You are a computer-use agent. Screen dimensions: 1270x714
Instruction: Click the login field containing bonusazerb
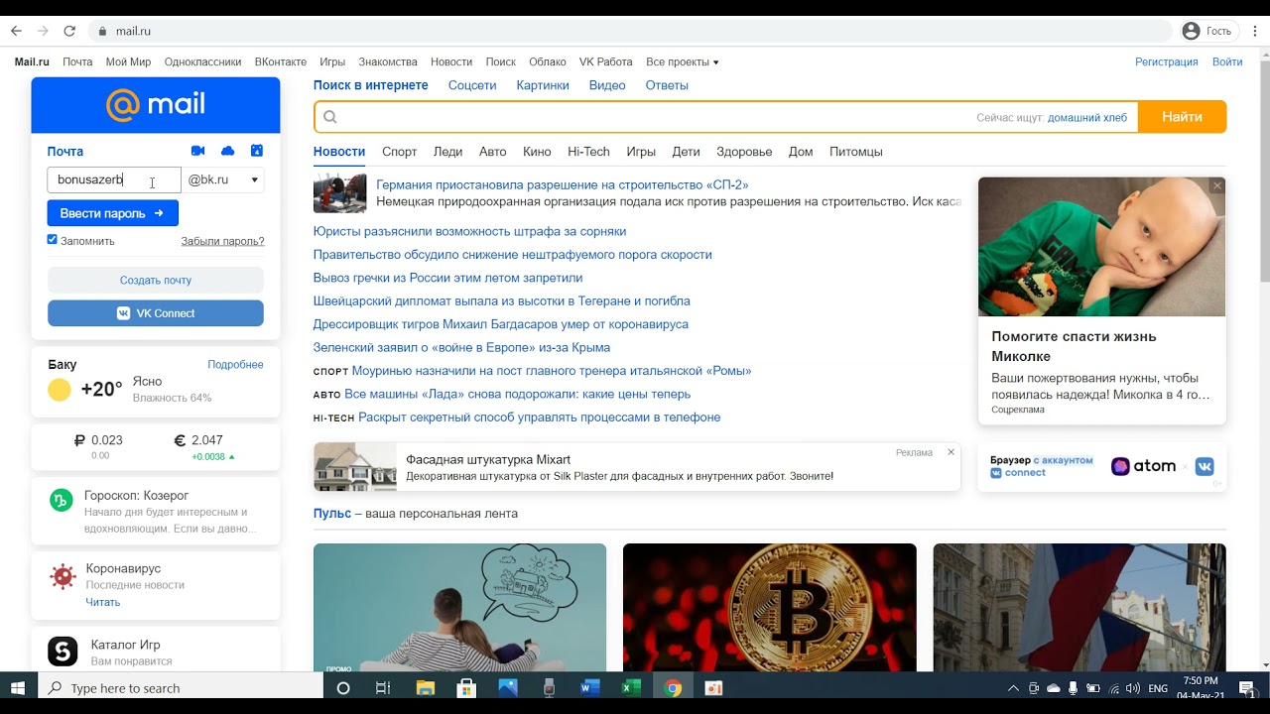(114, 179)
